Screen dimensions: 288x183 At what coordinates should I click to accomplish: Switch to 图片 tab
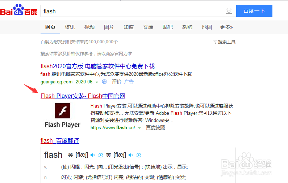click(x=109, y=27)
